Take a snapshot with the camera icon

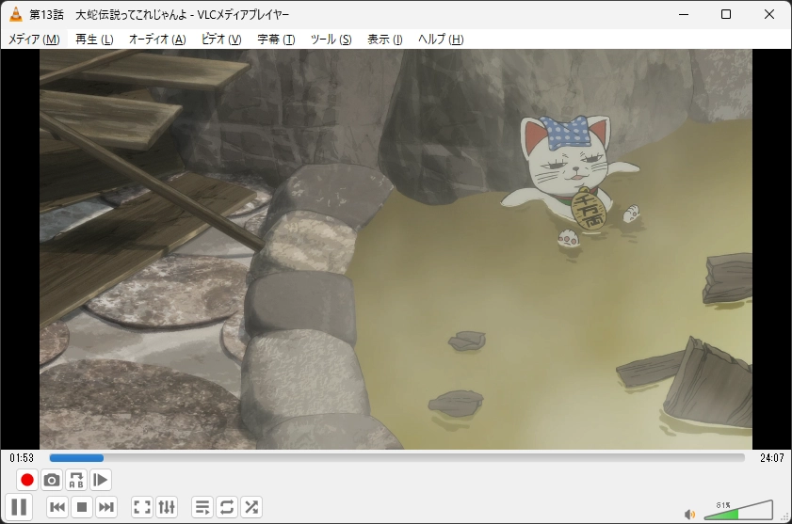[52, 480]
